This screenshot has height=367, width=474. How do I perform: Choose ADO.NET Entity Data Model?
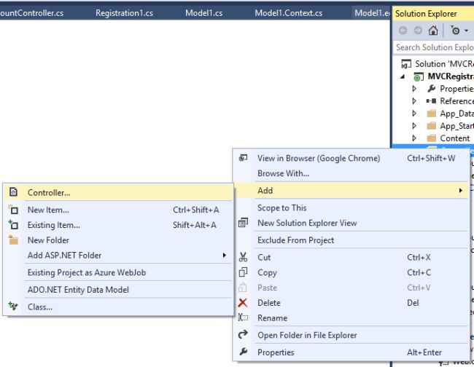[x=78, y=290]
